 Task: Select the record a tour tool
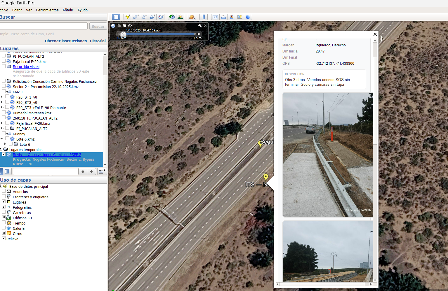(161, 17)
